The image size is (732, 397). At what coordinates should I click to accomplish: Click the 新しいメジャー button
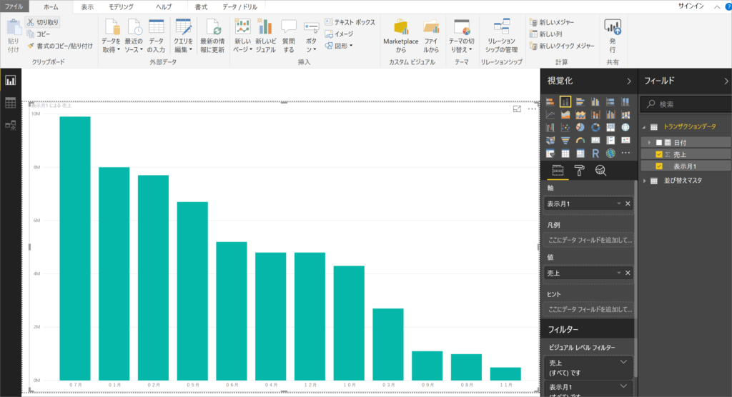pyautogui.click(x=552, y=22)
